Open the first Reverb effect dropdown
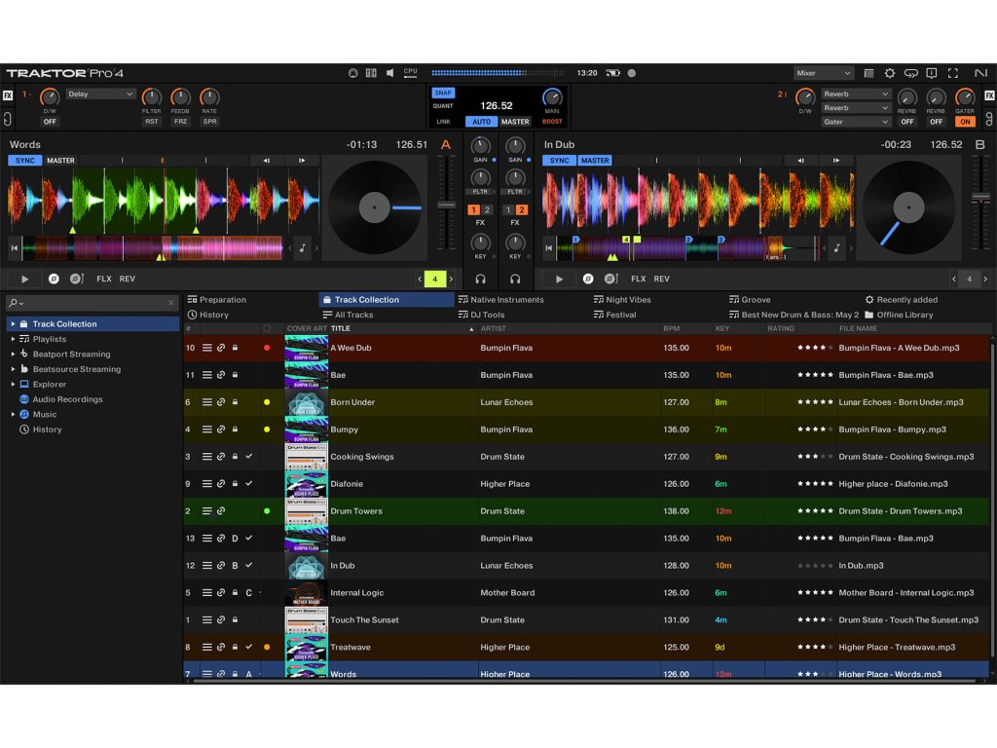Viewport: 997px width, 748px height. pyautogui.click(x=856, y=93)
